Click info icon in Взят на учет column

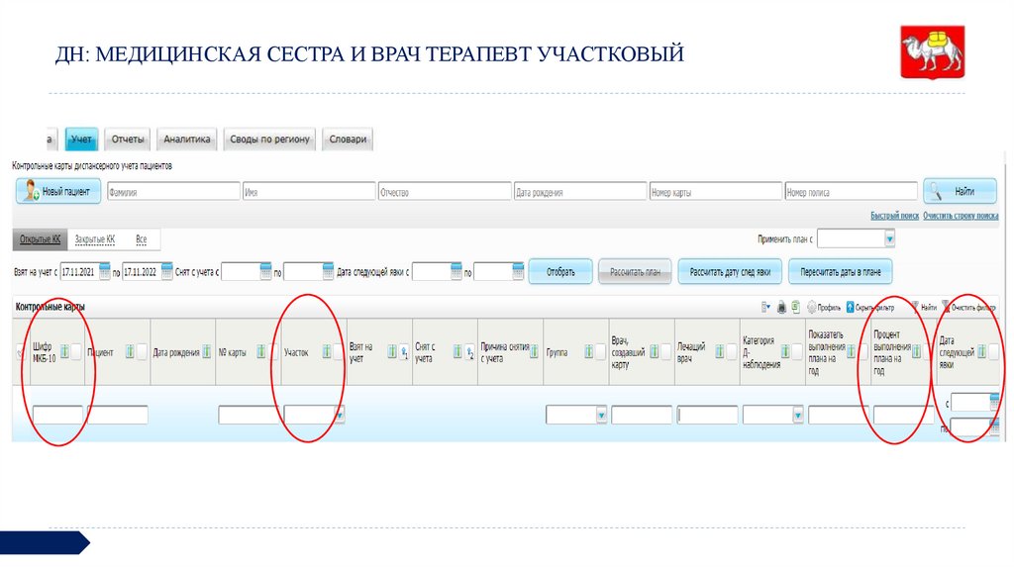tap(392, 351)
